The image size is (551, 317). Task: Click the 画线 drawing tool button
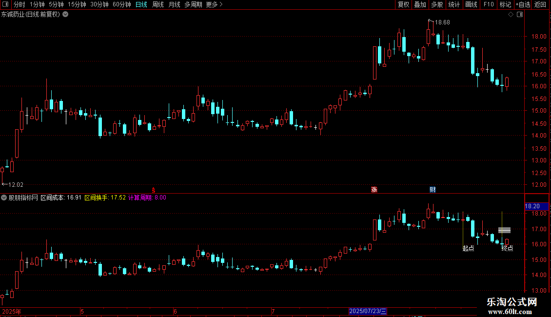(x=471, y=4)
